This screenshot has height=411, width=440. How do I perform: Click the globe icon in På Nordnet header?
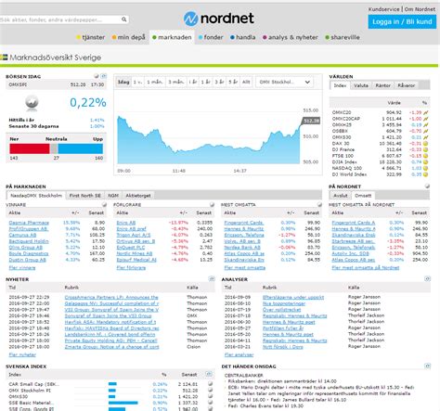427,186
